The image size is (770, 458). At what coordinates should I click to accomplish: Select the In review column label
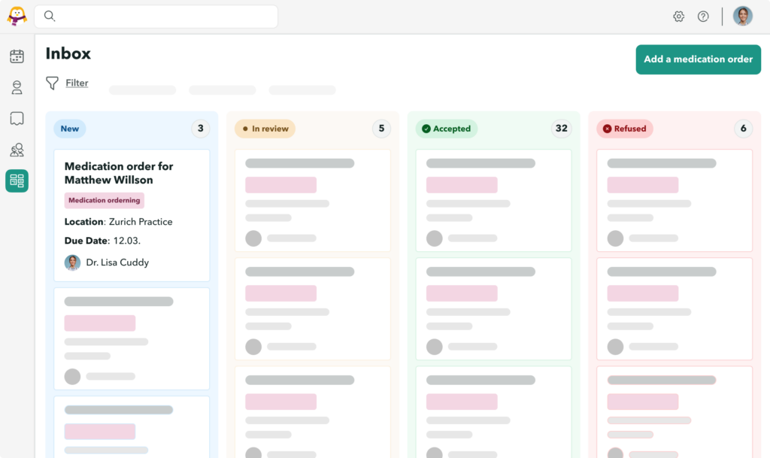point(265,129)
